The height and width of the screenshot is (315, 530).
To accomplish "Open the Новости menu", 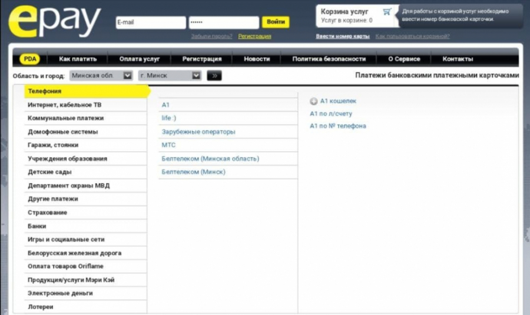I will pos(257,59).
